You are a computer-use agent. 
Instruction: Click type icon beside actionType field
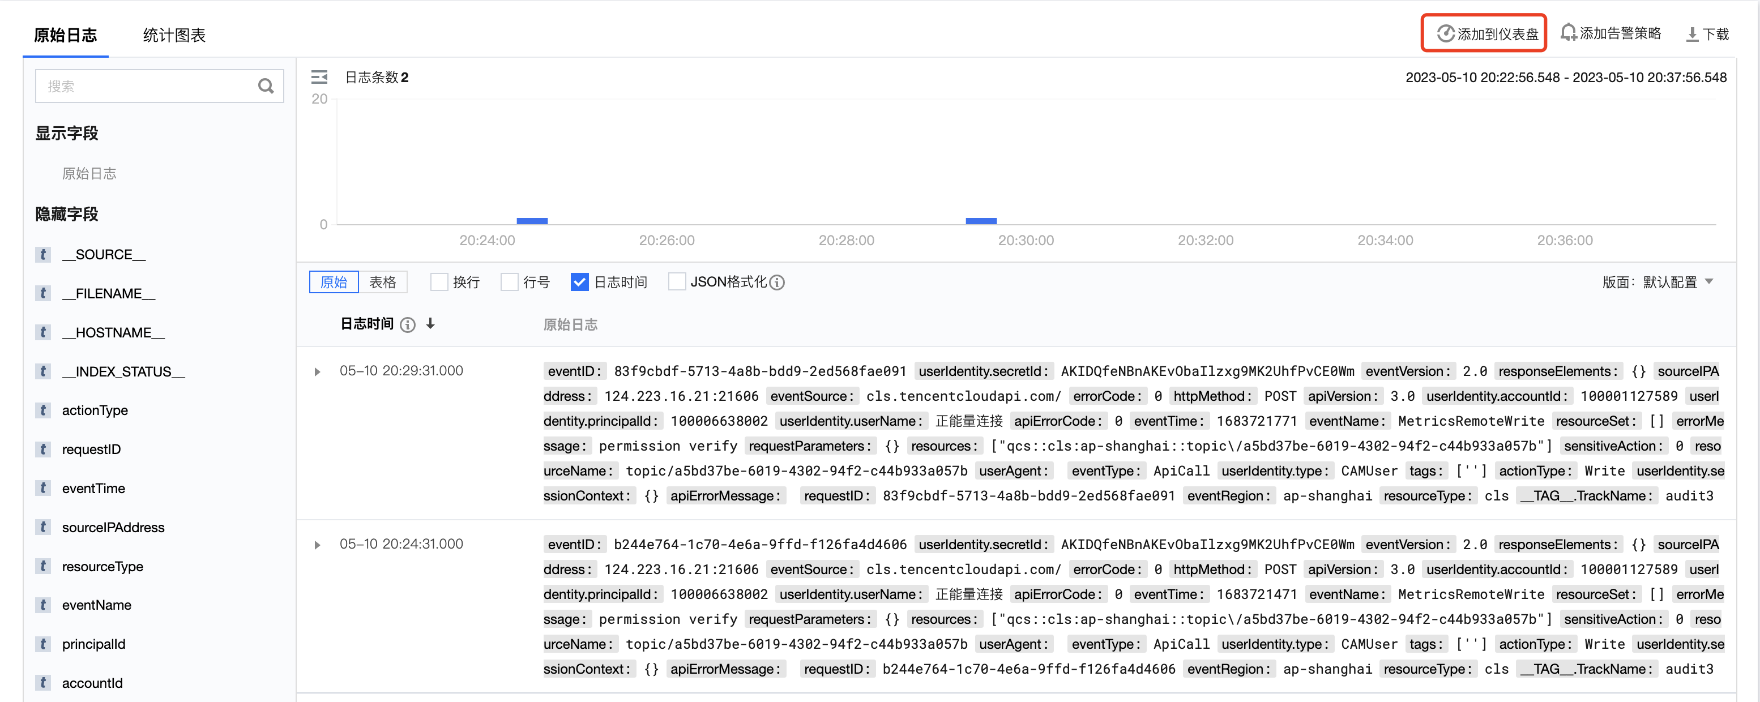tap(43, 410)
